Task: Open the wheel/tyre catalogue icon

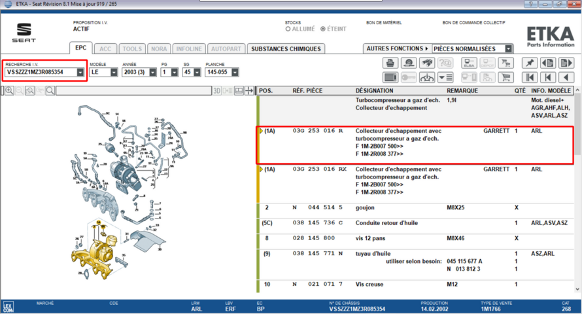Action: 409,63
